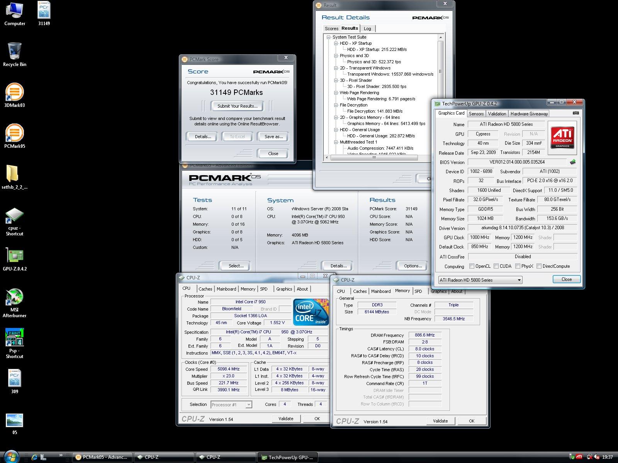This screenshot has height=463, width=618.
Task: Show more quick launch items chevron
Action: (x=61, y=455)
